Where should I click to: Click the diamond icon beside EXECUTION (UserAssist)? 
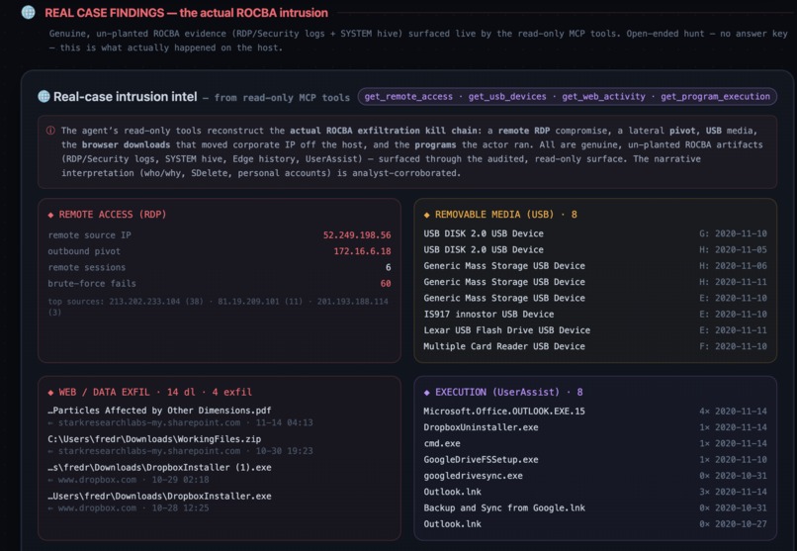[426, 393]
